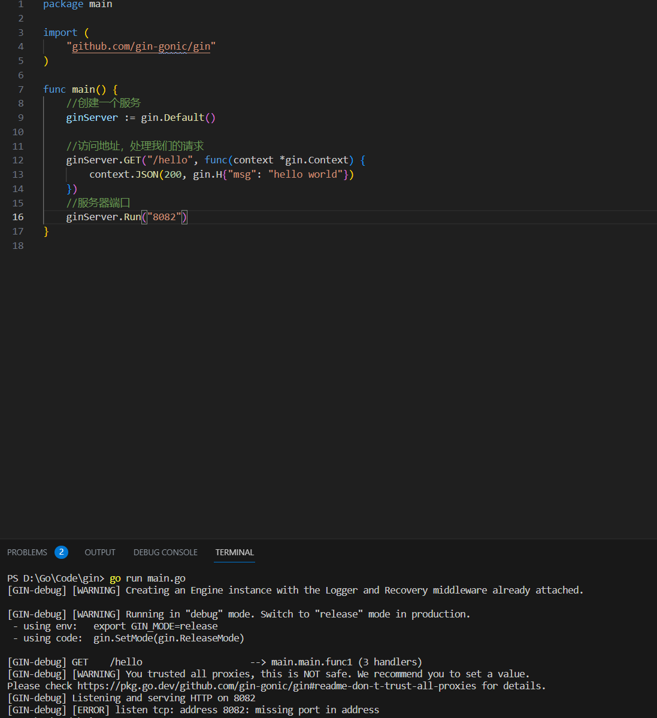Click "*gin.Context" parameter type on line 12
657x718 pixels.
[314, 160]
